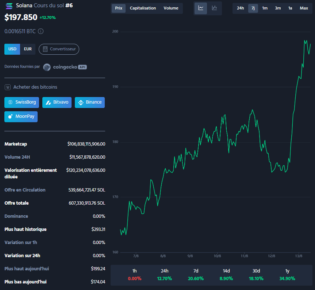Viewport: 315px width, 290px height.
Task: Set chart range to 1m
Action: (x=265, y=8)
